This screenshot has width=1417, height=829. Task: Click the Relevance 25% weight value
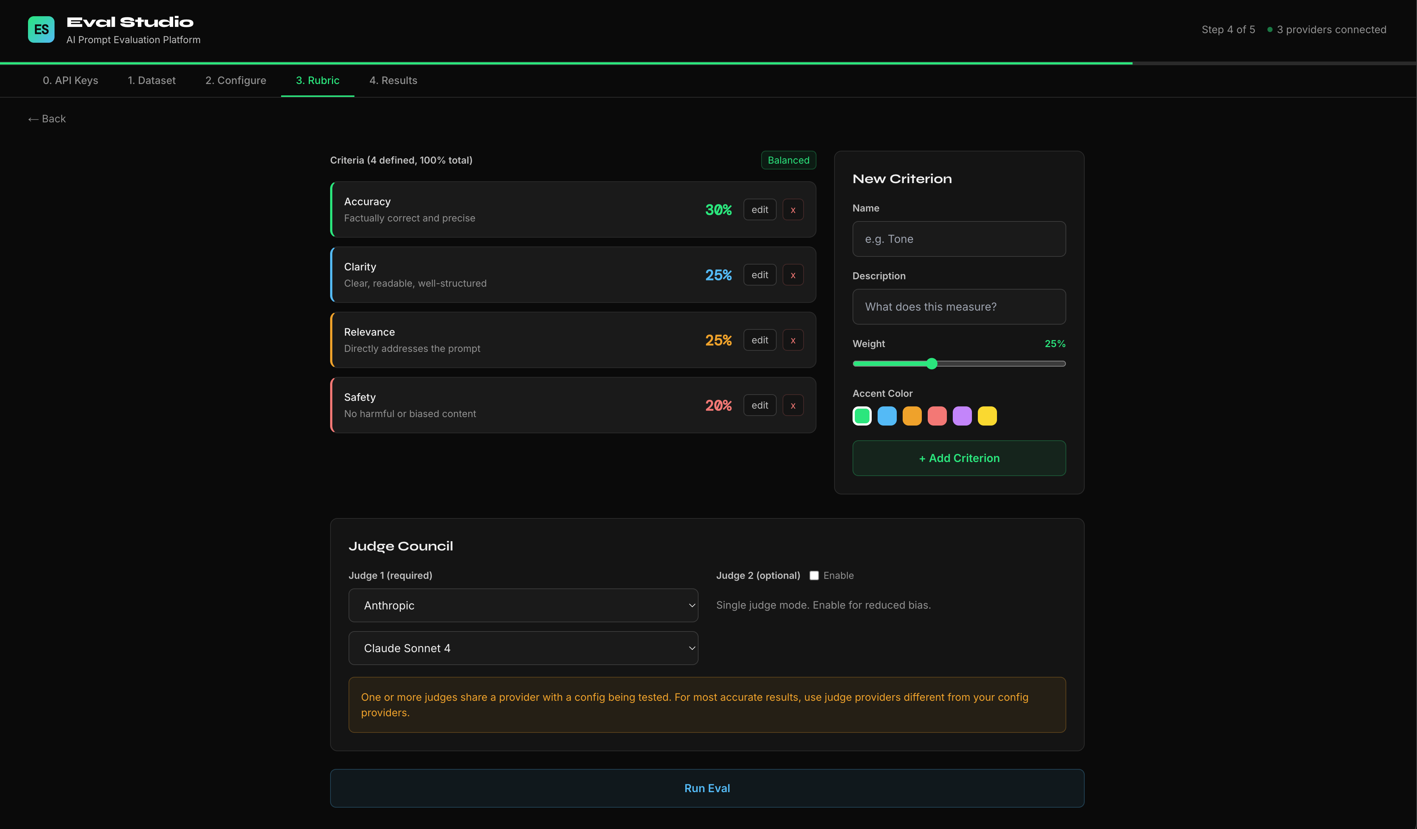[718, 340]
